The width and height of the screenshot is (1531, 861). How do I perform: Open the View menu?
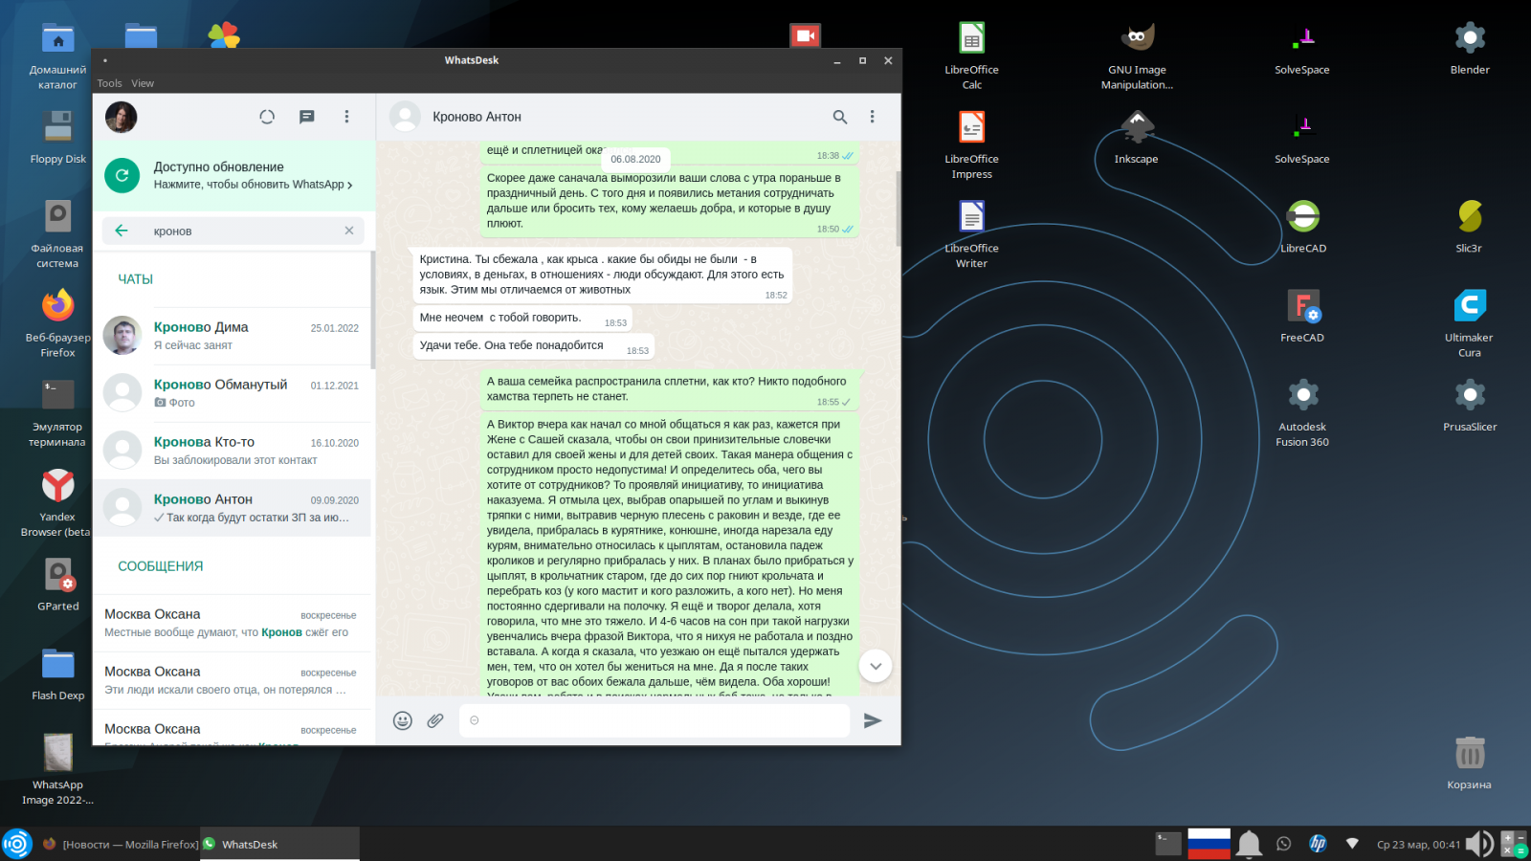coord(143,83)
